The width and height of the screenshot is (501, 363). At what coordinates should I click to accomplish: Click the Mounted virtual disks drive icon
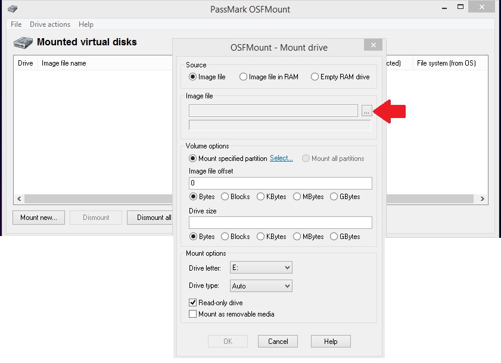(23, 42)
